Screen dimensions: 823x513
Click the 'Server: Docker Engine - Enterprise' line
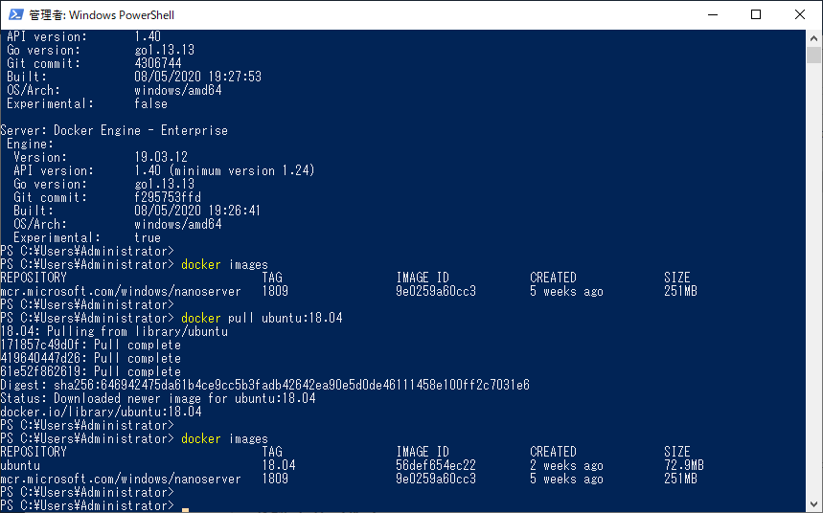click(x=114, y=130)
